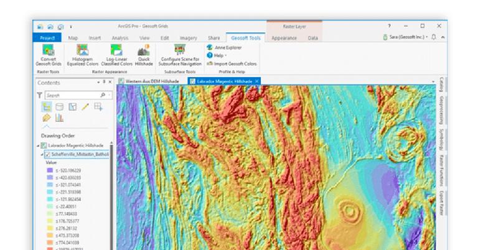Switch to the Edit ribbon tab

click(164, 38)
